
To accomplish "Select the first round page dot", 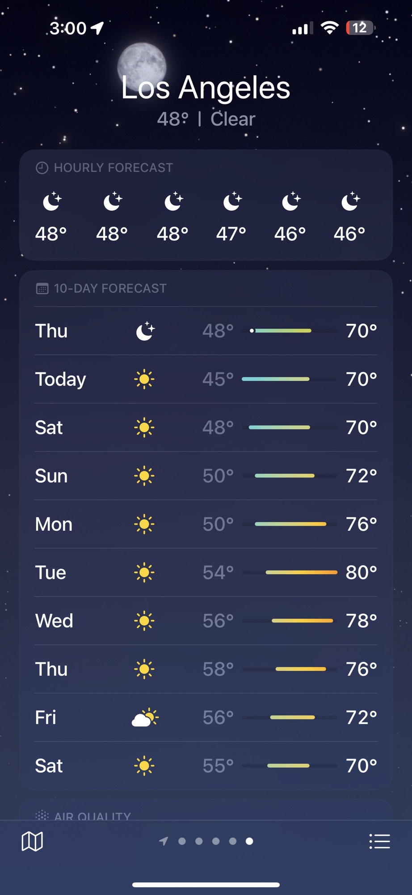I will click(182, 841).
